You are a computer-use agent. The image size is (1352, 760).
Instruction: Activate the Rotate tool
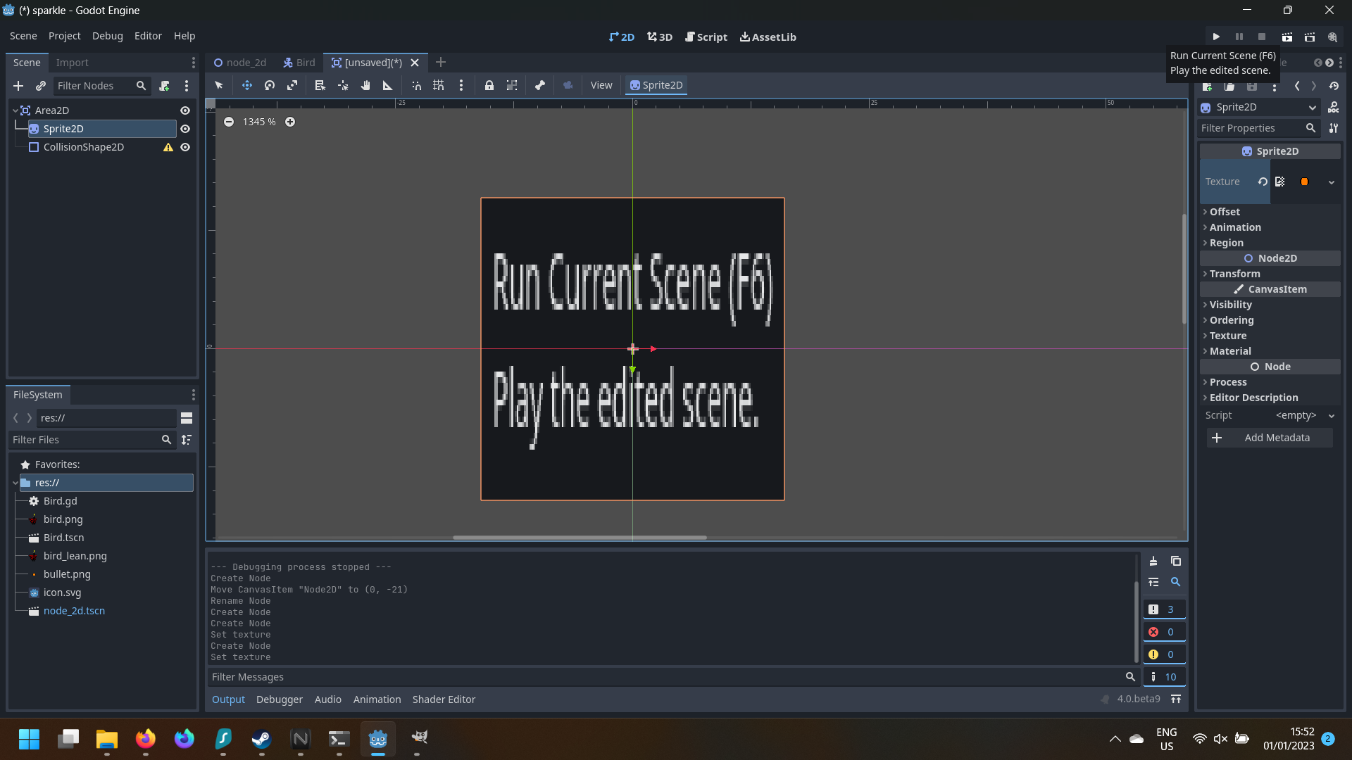269,85
